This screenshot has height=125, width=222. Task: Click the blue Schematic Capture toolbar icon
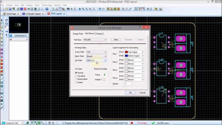click(22, 9)
